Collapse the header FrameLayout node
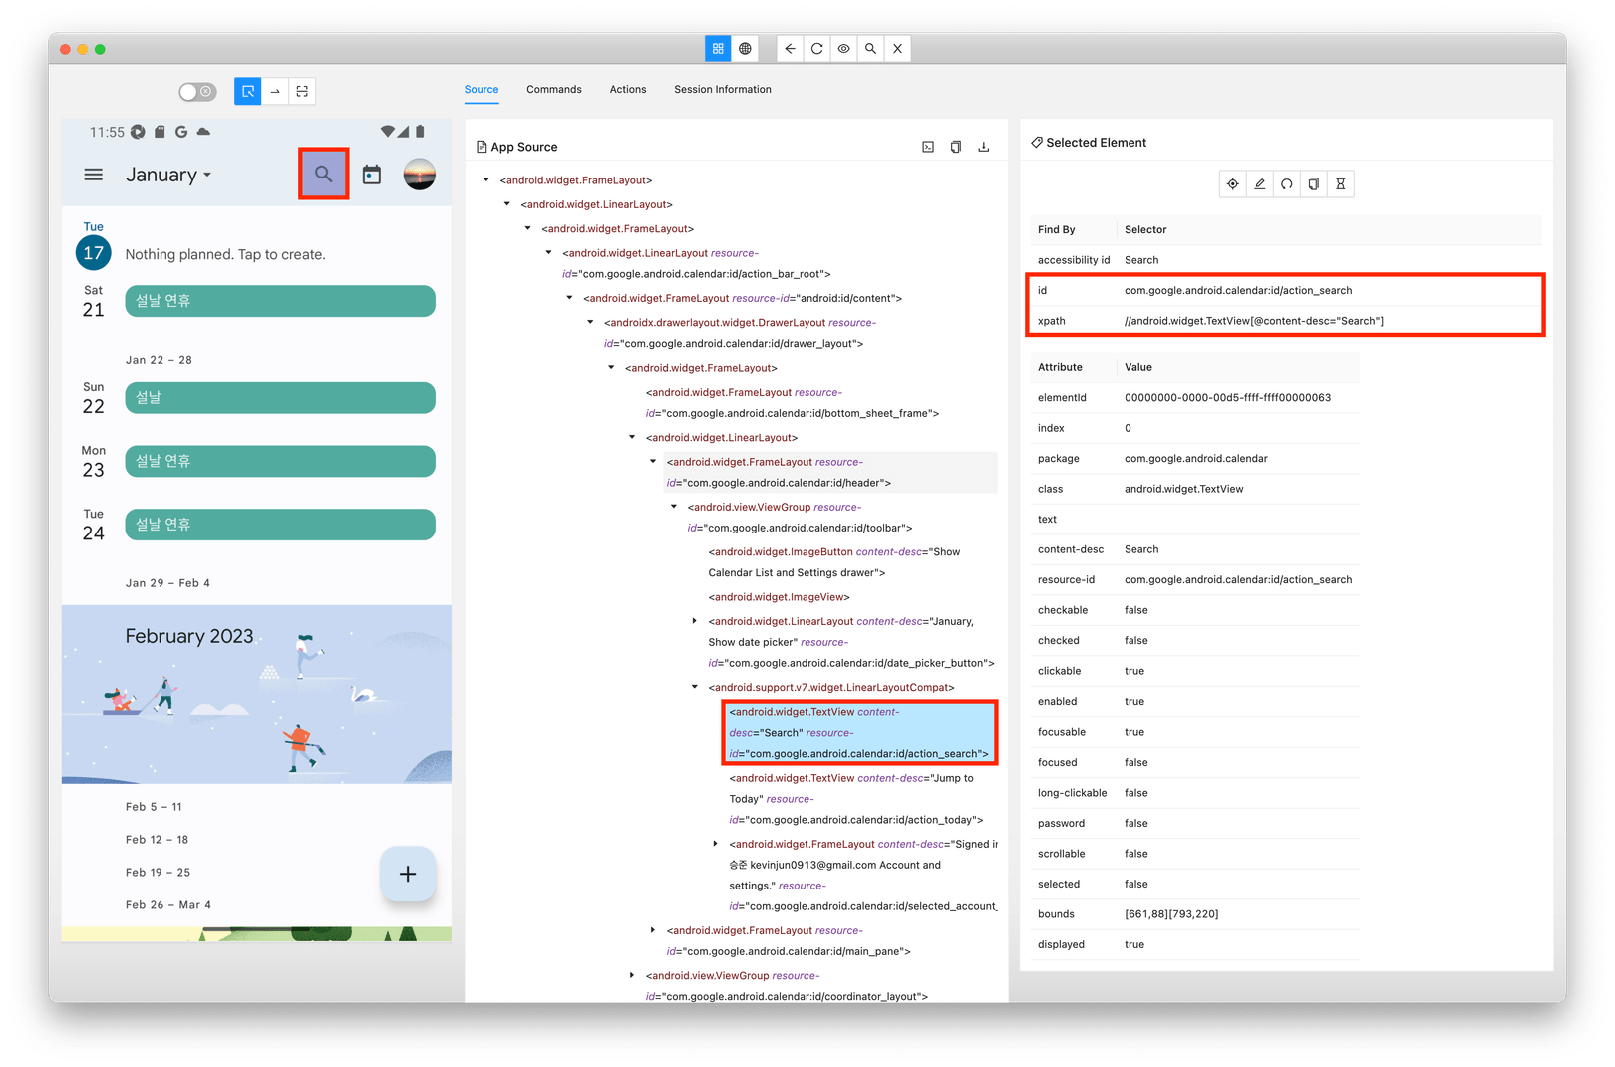Viewport: 1615px width, 1067px height. click(654, 462)
